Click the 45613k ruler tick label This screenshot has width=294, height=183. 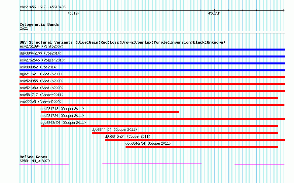pyautogui.click(x=214, y=13)
